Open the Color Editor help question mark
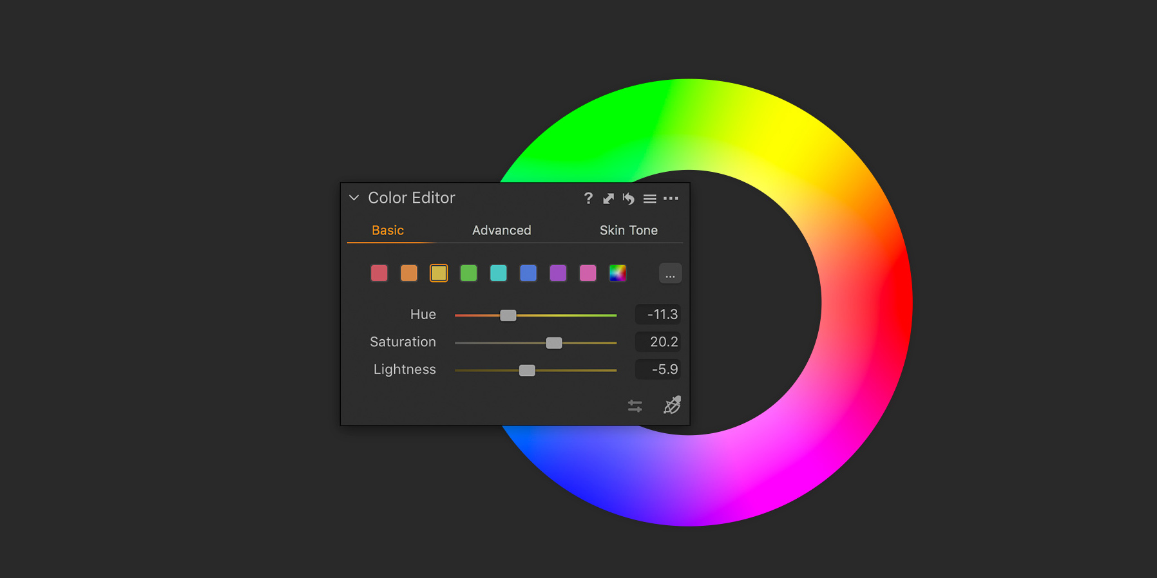1157x578 pixels. 588,198
